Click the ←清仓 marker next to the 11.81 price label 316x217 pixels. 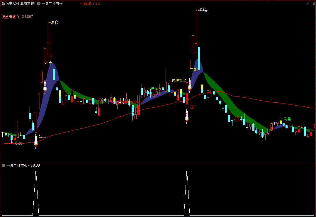click(x=201, y=9)
